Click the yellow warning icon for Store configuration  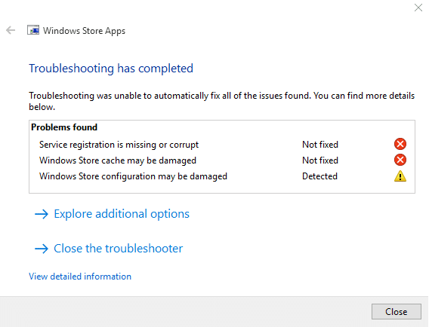click(400, 176)
